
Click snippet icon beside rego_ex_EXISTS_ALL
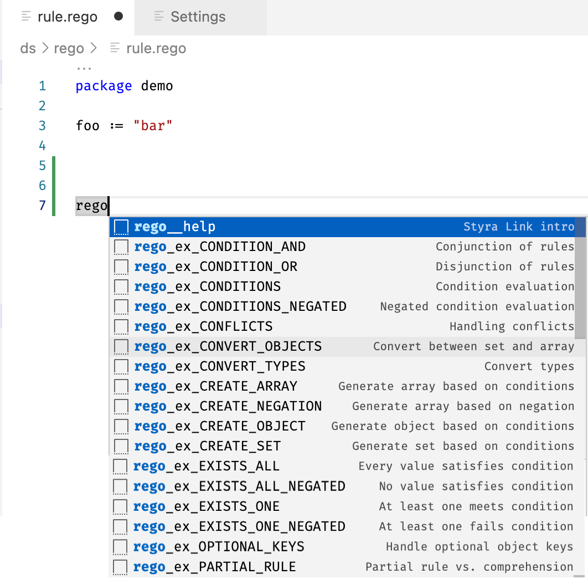[x=120, y=467]
